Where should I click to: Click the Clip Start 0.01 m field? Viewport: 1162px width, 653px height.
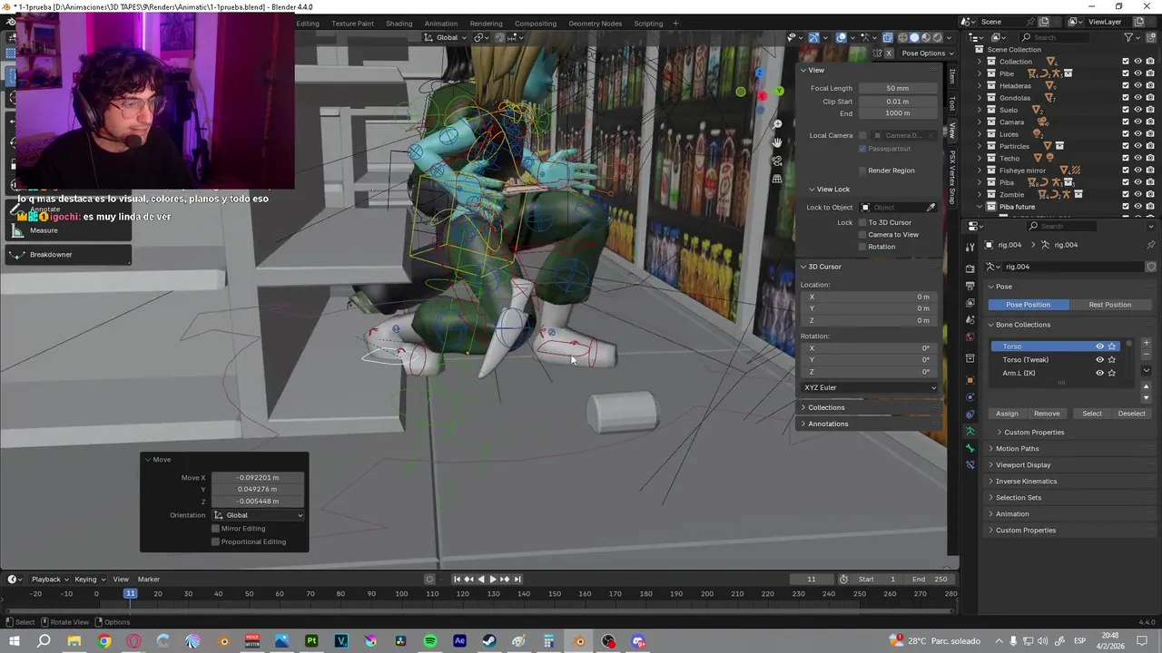[x=897, y=102]
